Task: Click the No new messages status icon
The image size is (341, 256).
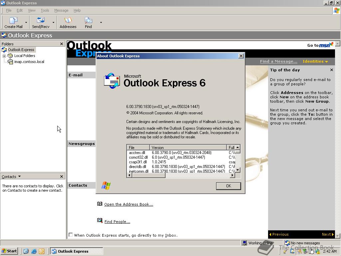Action: click(287, 243)
